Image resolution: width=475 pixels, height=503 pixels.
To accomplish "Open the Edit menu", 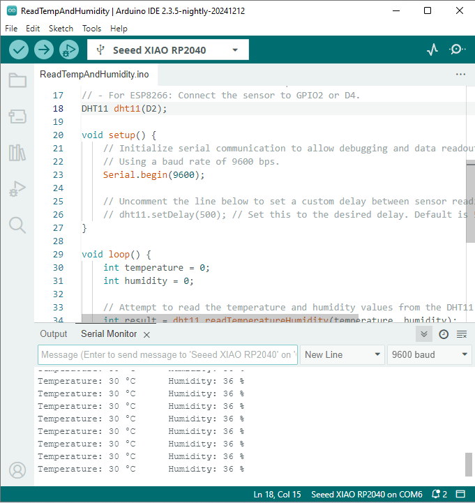I will pyautogui.click(x=33, y=29).
